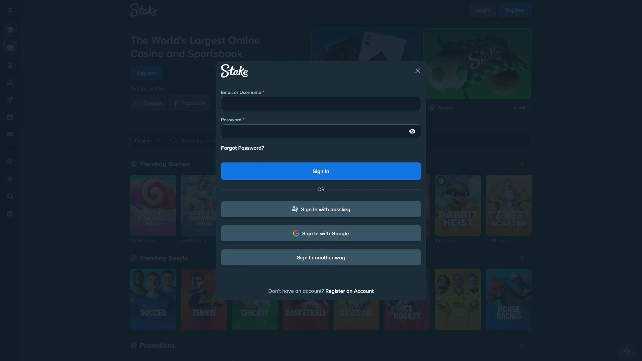642x361 pixels.
Task: Choose Sign In with passkey
Action: (321, 209)
